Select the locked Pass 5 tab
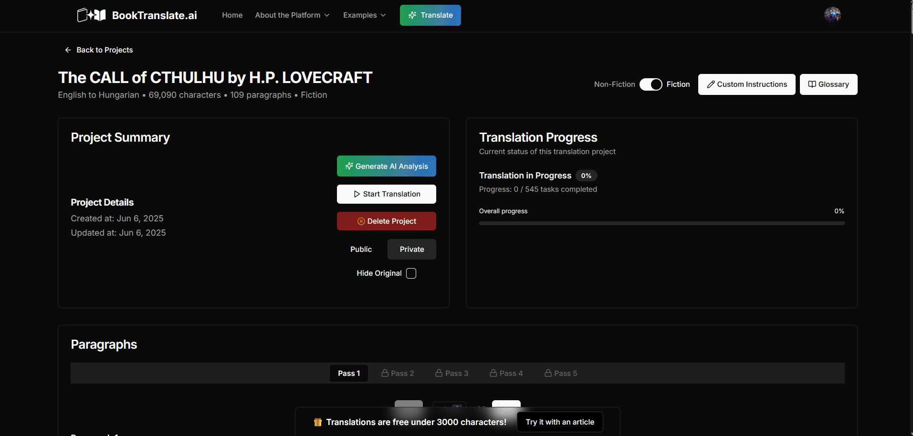Viewport: 913px width, 436px height. point(561,374)
